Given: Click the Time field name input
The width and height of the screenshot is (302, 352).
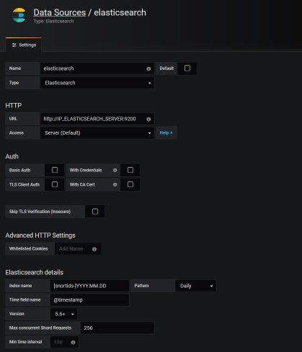Looking at the screenshot, I should [x=89, y=300].
